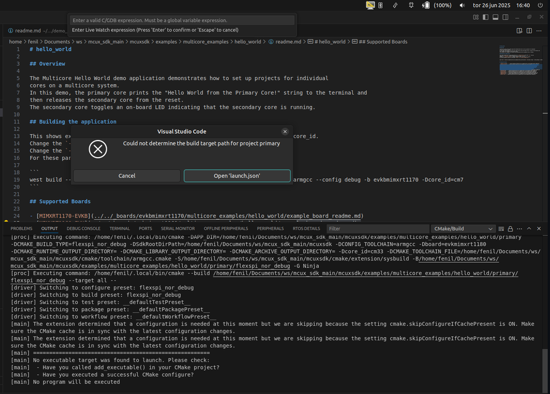
Task: Click the network link tray icon
Action: 395,6
